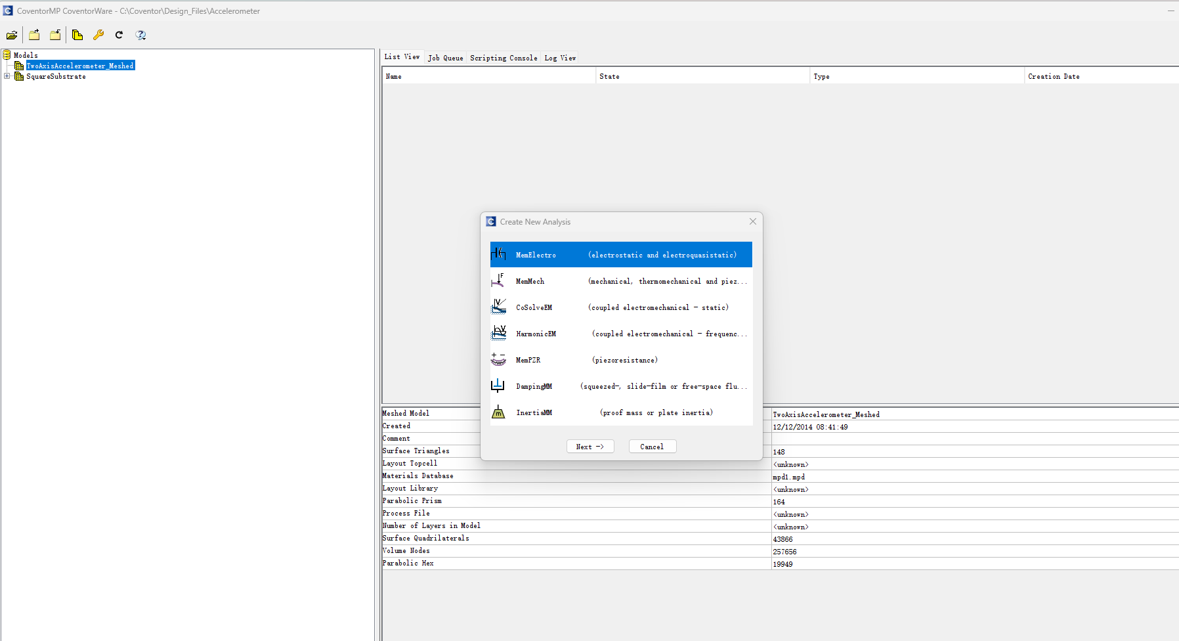Click the State column header
The image size is (1179, 641).
702,76
